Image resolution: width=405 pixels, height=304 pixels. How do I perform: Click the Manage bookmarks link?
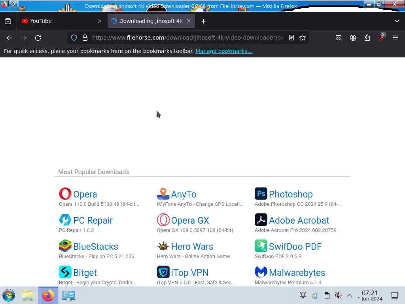pyautogui.click(x=224, y=51)
